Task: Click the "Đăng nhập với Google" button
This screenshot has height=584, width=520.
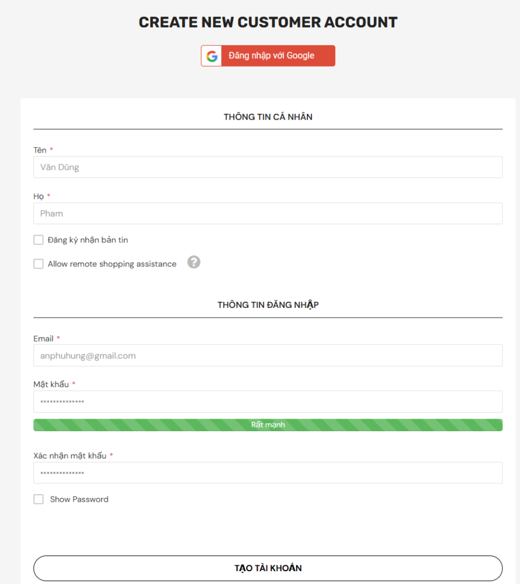Action: point(271,56)
